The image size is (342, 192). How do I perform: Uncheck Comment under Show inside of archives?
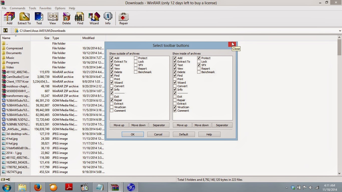[x=175, y=111]
